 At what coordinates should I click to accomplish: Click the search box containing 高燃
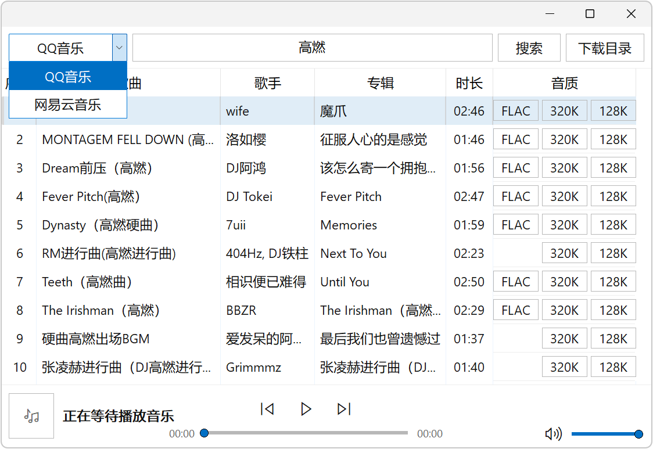tap(313, 48)
